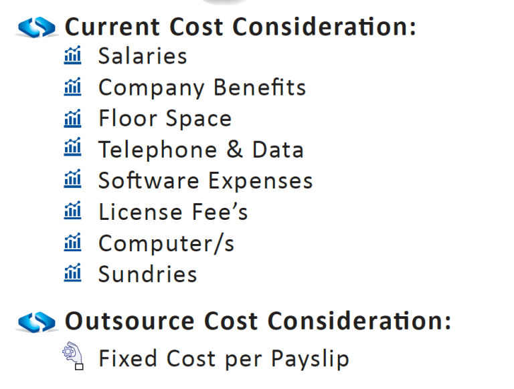The image size is (514, 389).
Task: Click the License Fee's list entry
Action: 173,212
